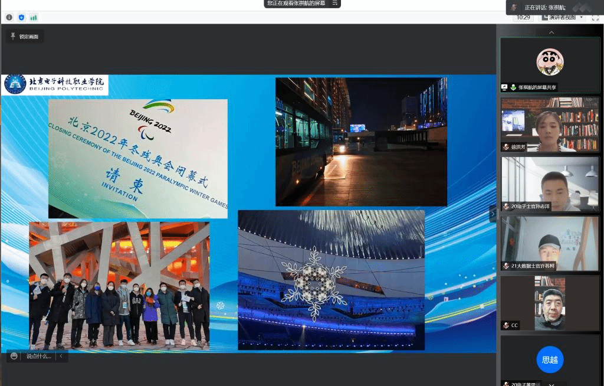Click the night street bus photo
This screenshot has height=386, width=604.
pyautogui.click(x=362, y=142)
